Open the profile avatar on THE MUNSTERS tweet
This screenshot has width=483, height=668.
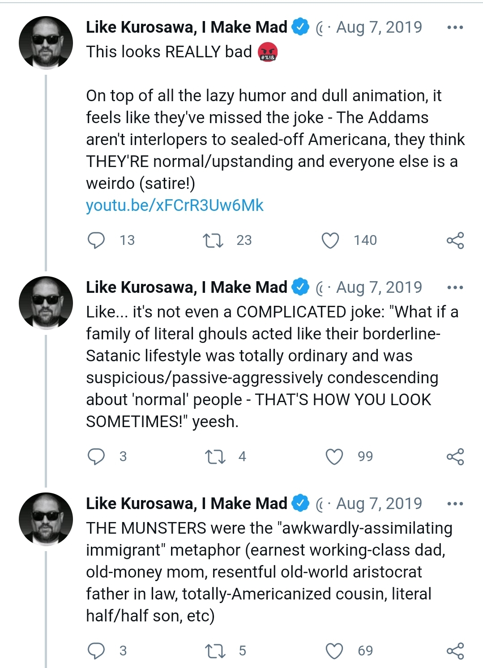tap(46, 519)
